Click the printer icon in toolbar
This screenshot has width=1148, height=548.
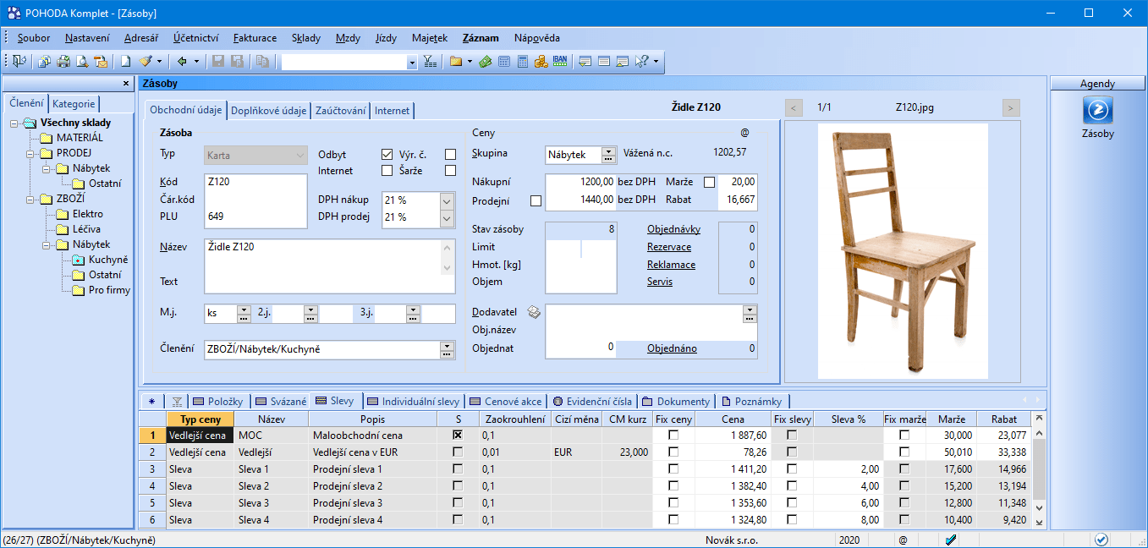coord(63,61)
